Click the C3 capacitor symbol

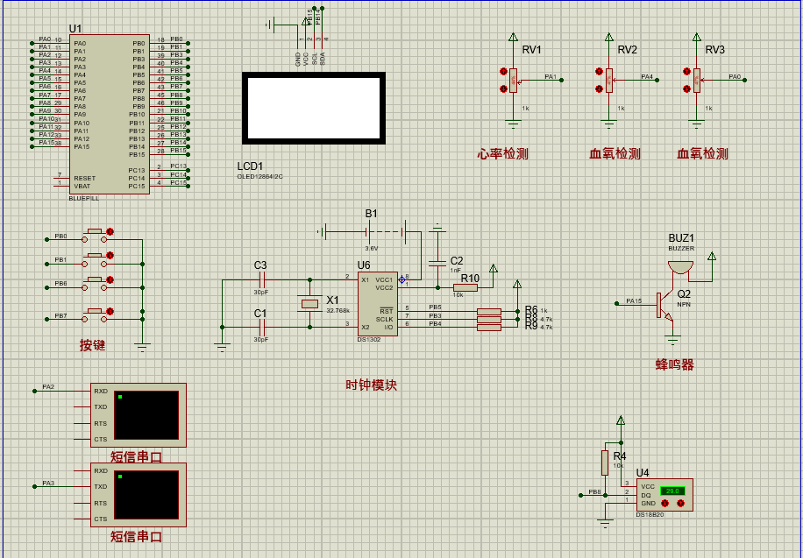(x=261, y=279)
